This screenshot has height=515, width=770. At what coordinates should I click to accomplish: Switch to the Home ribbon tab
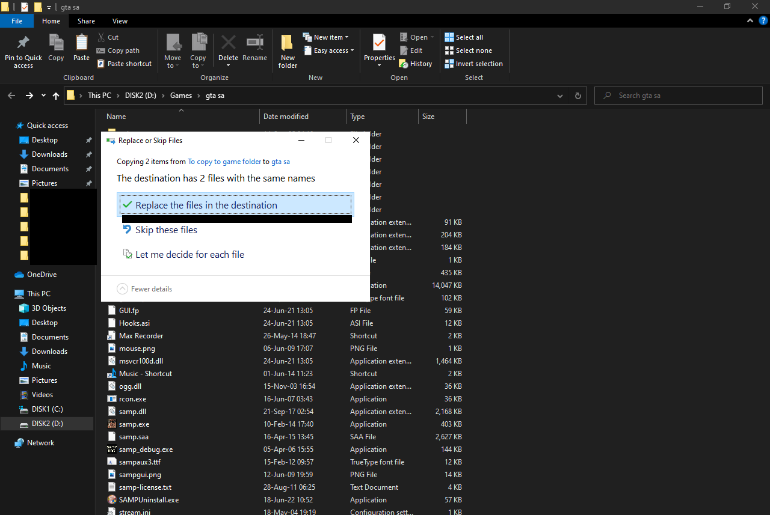tap(51, 21)
